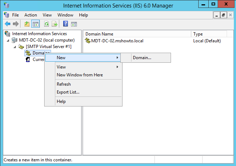Click the MMC icon left of File menu

pos(6,15)
